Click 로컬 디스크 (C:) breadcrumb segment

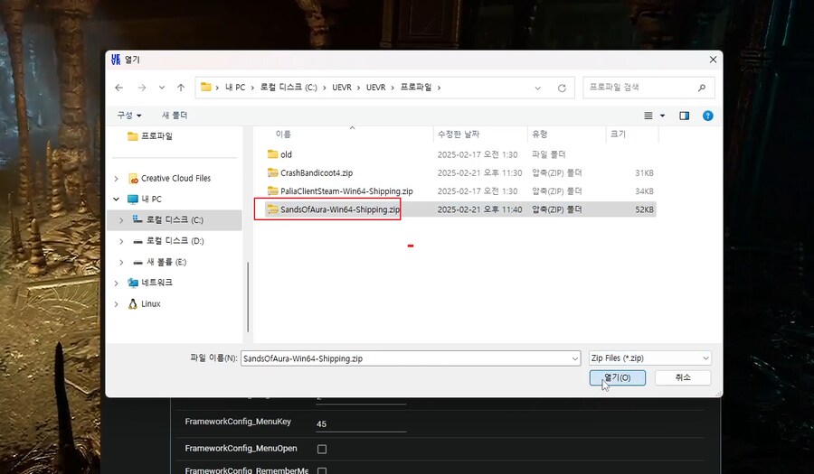[289, 88]
